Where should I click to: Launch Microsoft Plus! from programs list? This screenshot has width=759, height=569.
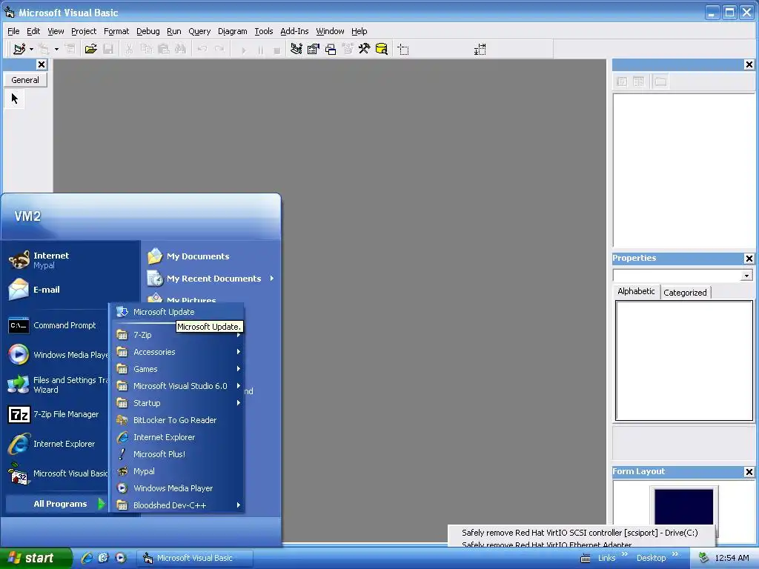(178, 454)
